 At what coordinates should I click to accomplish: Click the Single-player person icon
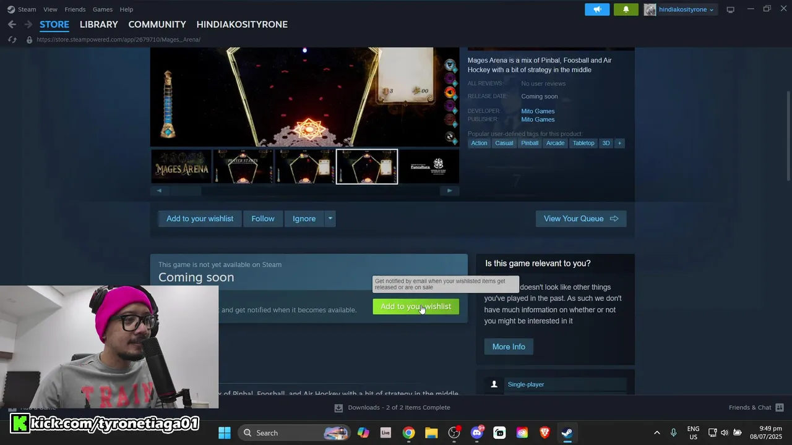pos(494,384)
